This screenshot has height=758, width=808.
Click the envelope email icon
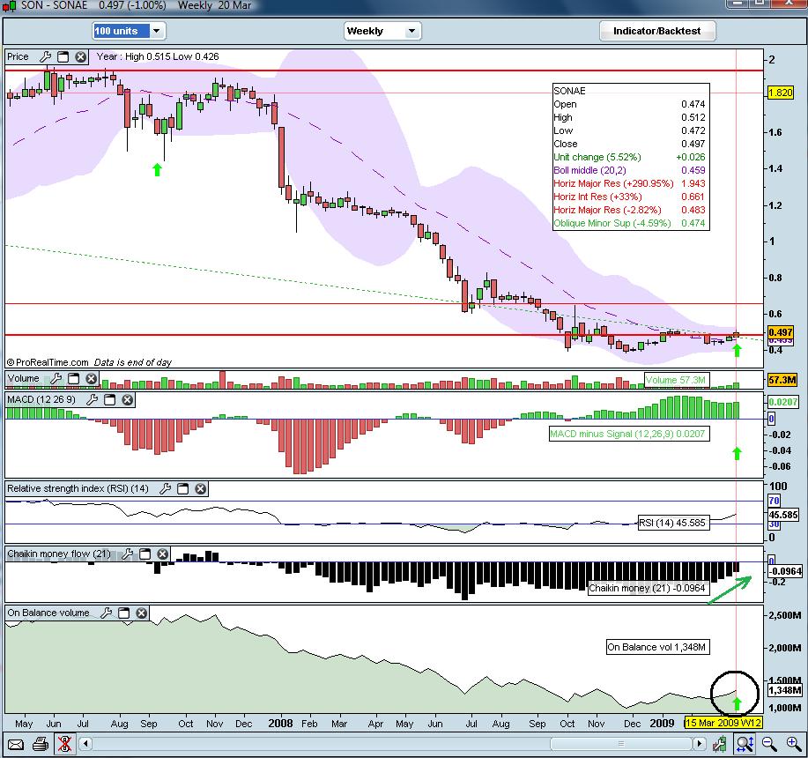(x=16, y=744)
